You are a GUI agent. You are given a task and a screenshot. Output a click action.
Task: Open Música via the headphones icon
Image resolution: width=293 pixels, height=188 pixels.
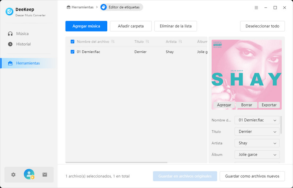click(x=10, y=34)
